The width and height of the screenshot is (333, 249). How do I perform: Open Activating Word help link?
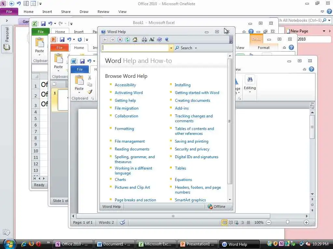129,93
